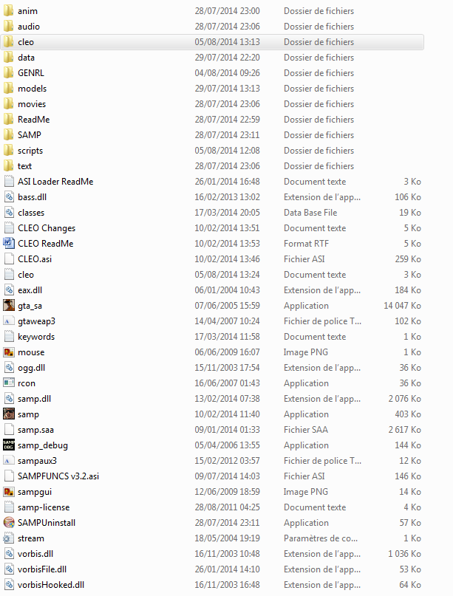Click the anim folder icon
The width and height of the screenshot is (453, 596).
[9, 10]
